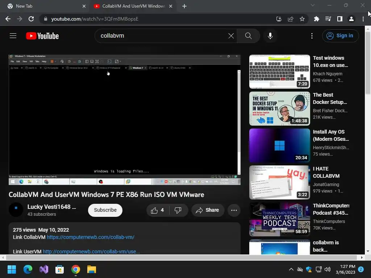Open the Chrome tab search chevron
The height and width of the screenshot is (278, 371).
313,5
